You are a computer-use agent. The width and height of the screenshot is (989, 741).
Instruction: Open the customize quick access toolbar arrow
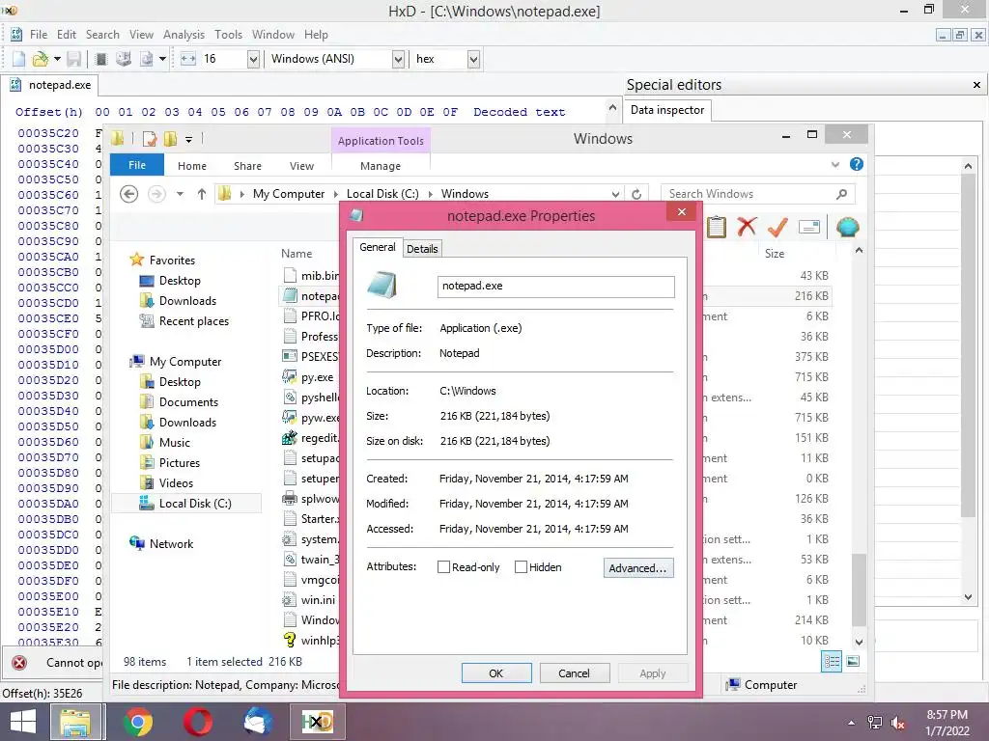(188, 139)
